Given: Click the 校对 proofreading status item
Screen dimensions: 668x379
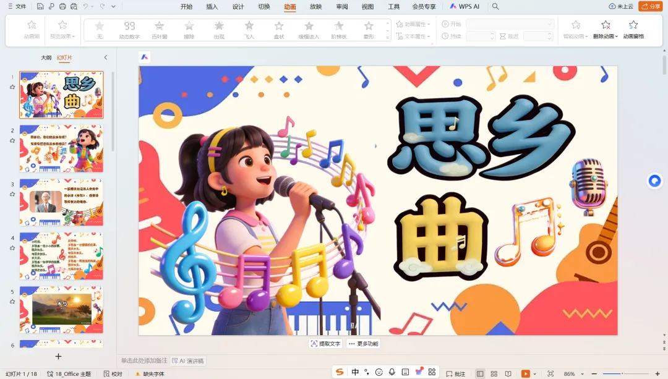Looking at the screenshot, I should point(113,374).
